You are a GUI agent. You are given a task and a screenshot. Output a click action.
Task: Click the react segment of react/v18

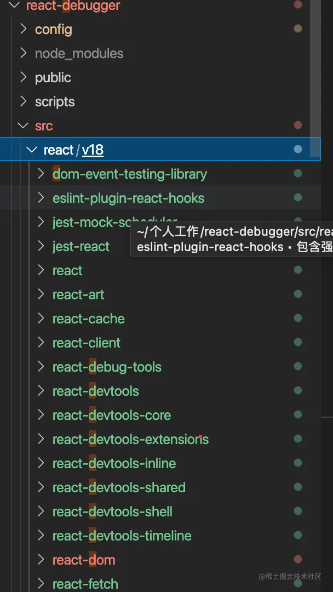[x=59, y=150]
